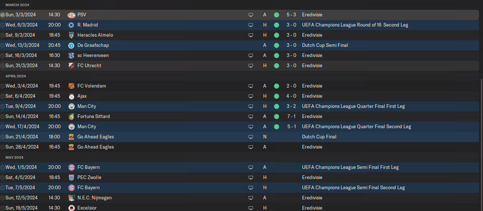Viewport: 483px width, 211px height.
Task: Open the R. Madrid team link
Action: [88, 25]
